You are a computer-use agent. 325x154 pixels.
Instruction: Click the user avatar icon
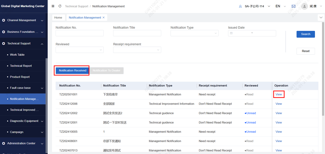pyautogui.click(x=304, y=6)
